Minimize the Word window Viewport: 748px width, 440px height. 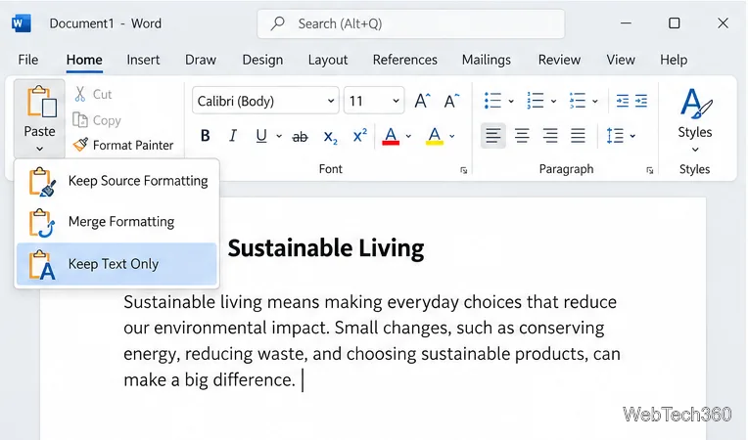pos(626,22)
